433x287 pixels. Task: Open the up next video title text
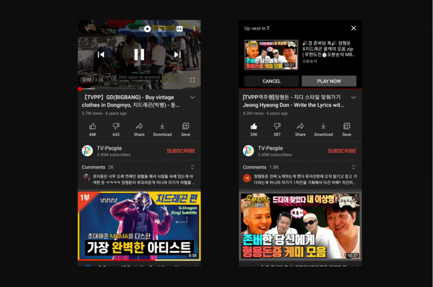(328, 49)
